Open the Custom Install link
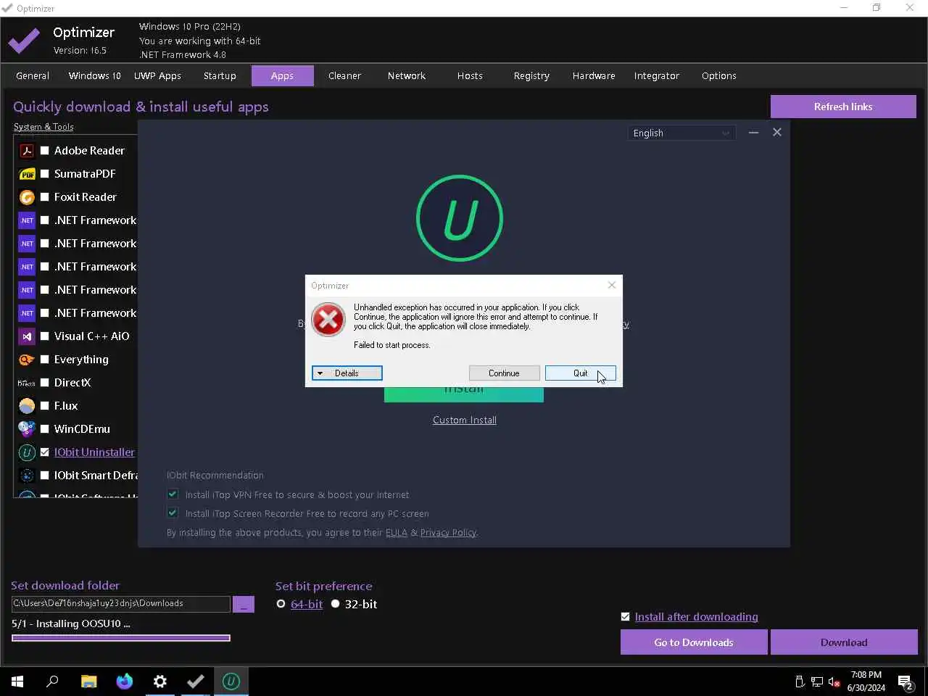This screenshot has width=928, height=696. [465, 420]
